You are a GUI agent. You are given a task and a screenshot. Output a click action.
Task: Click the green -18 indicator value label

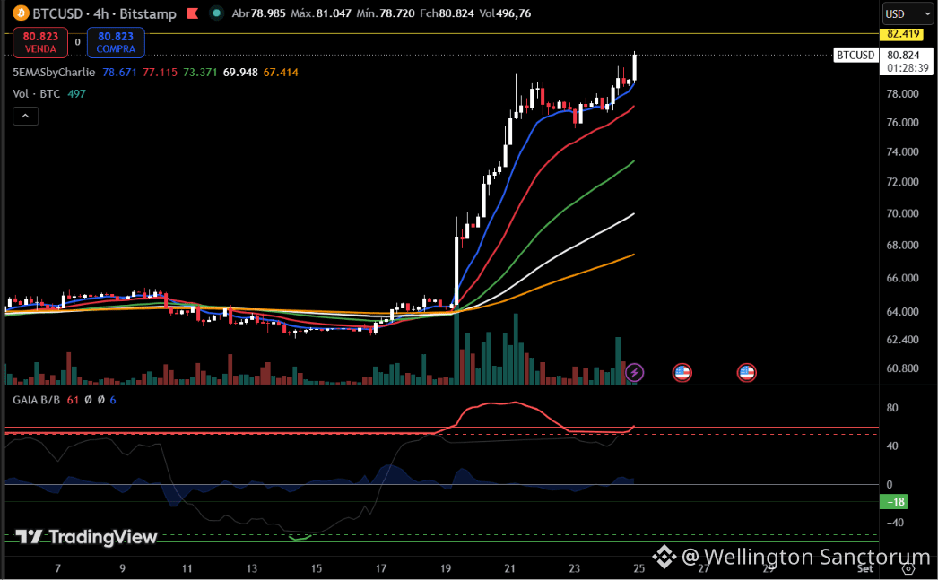(894, 502)
